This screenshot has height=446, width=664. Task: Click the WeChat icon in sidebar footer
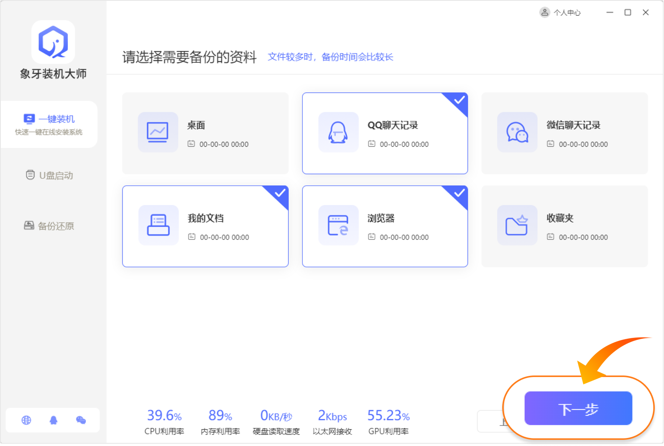click(81, 420)
